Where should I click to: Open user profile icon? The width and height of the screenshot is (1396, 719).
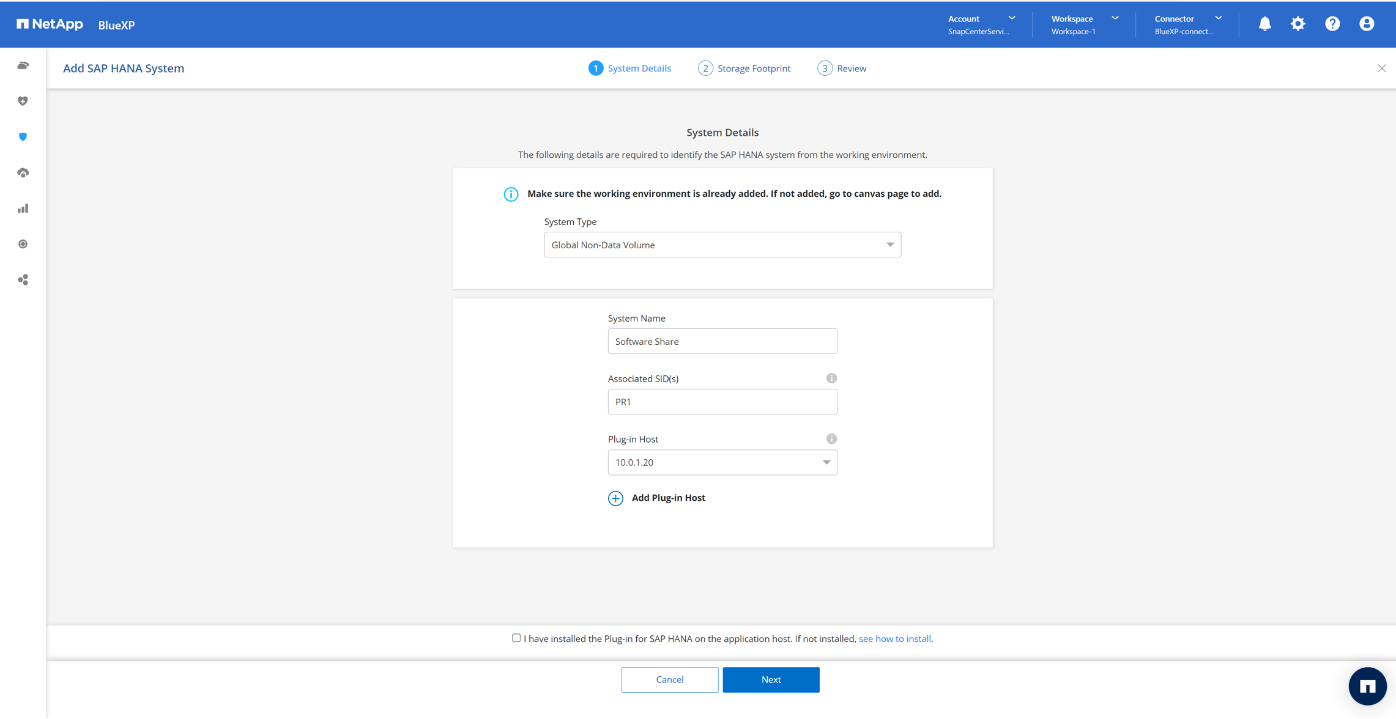[1366, 24]
